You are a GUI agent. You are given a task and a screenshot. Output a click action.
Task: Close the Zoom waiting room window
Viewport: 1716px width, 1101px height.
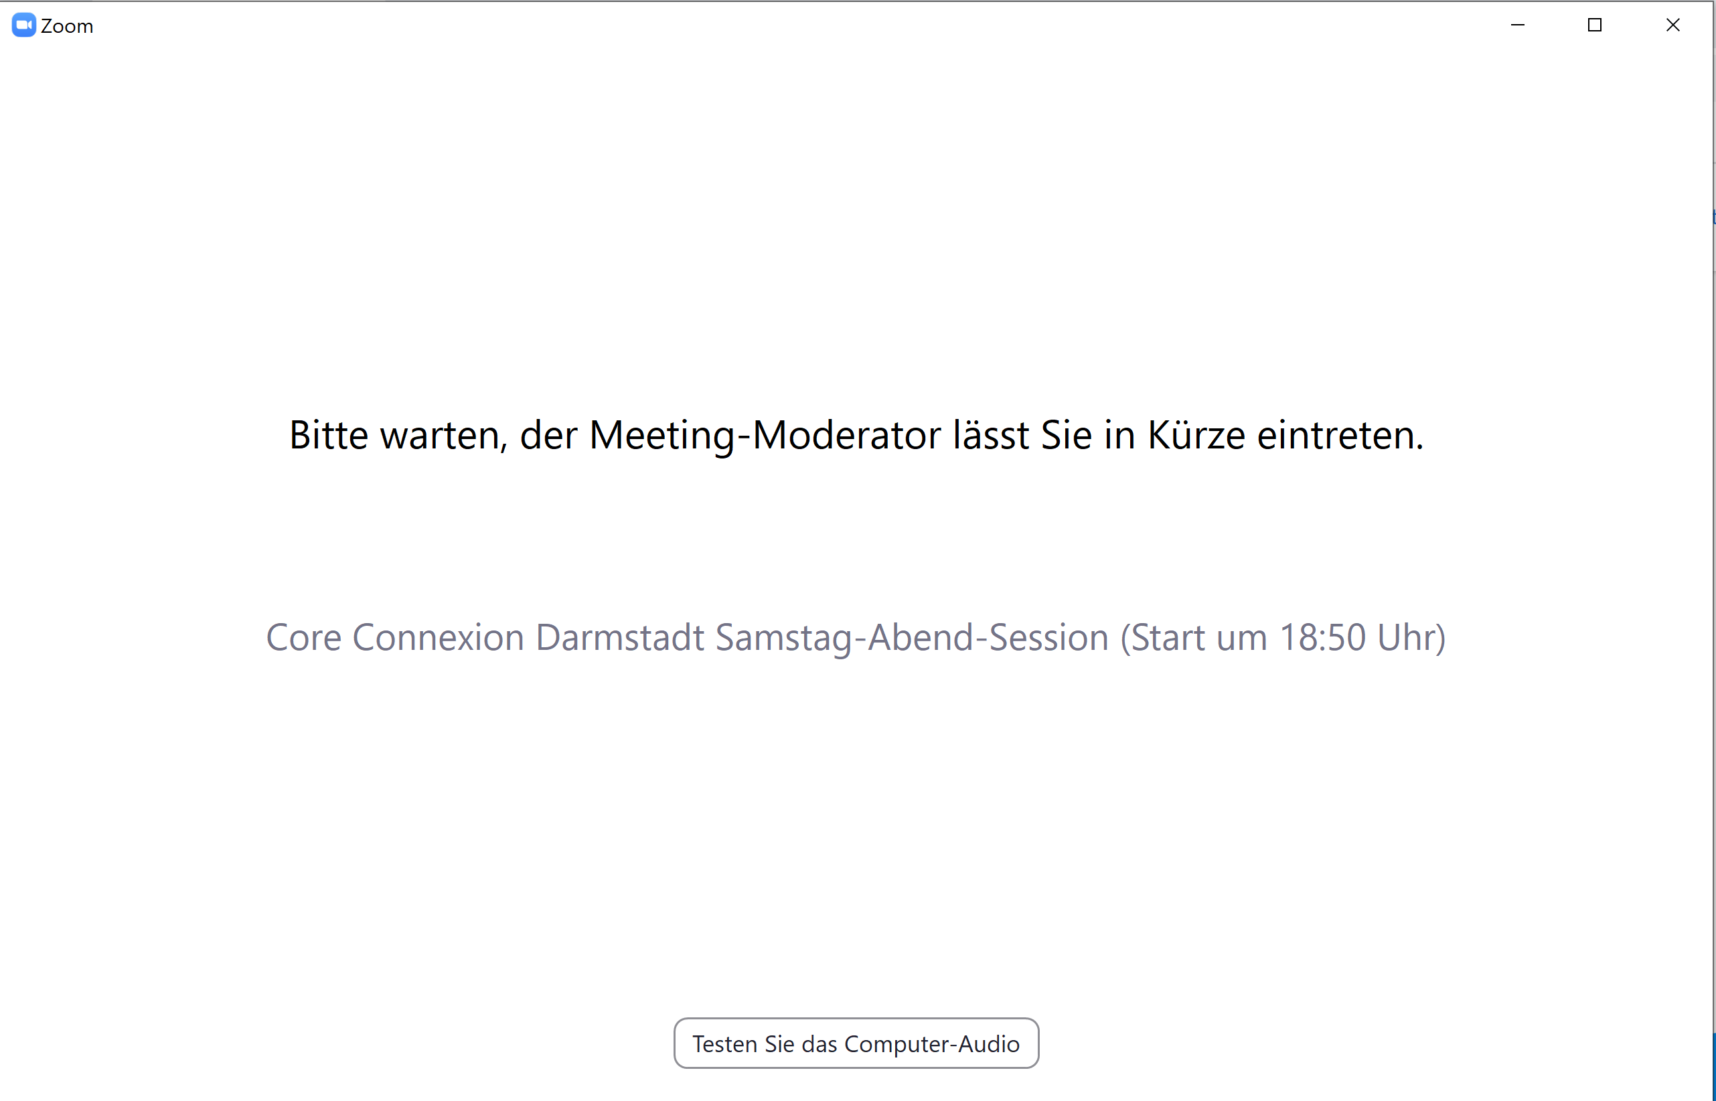1672,25
